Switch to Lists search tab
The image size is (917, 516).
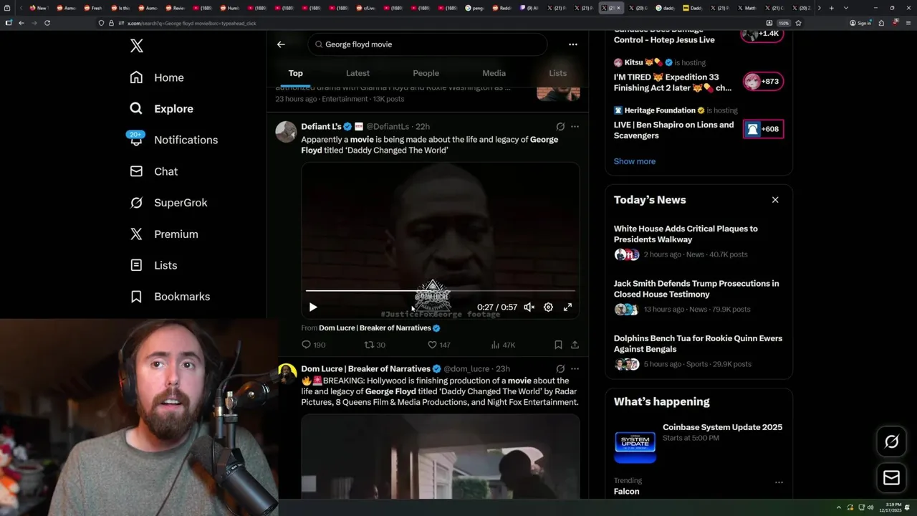pyautogui.click(x=557, y=73)
